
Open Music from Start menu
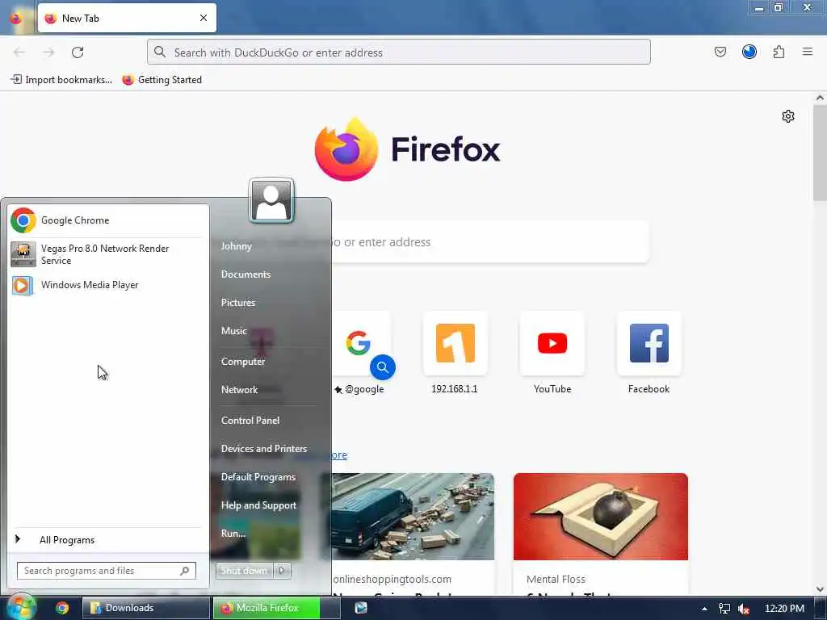pyautogui.click(x=233, y=331)
